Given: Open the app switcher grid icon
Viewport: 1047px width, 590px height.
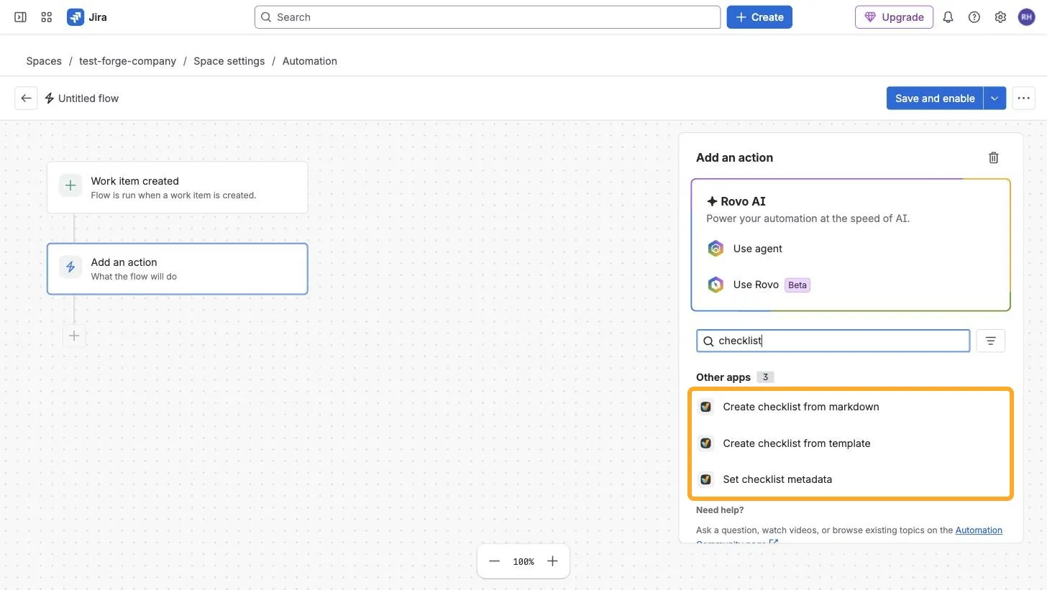Looking at the screenshot, I should tap(47, 17).
